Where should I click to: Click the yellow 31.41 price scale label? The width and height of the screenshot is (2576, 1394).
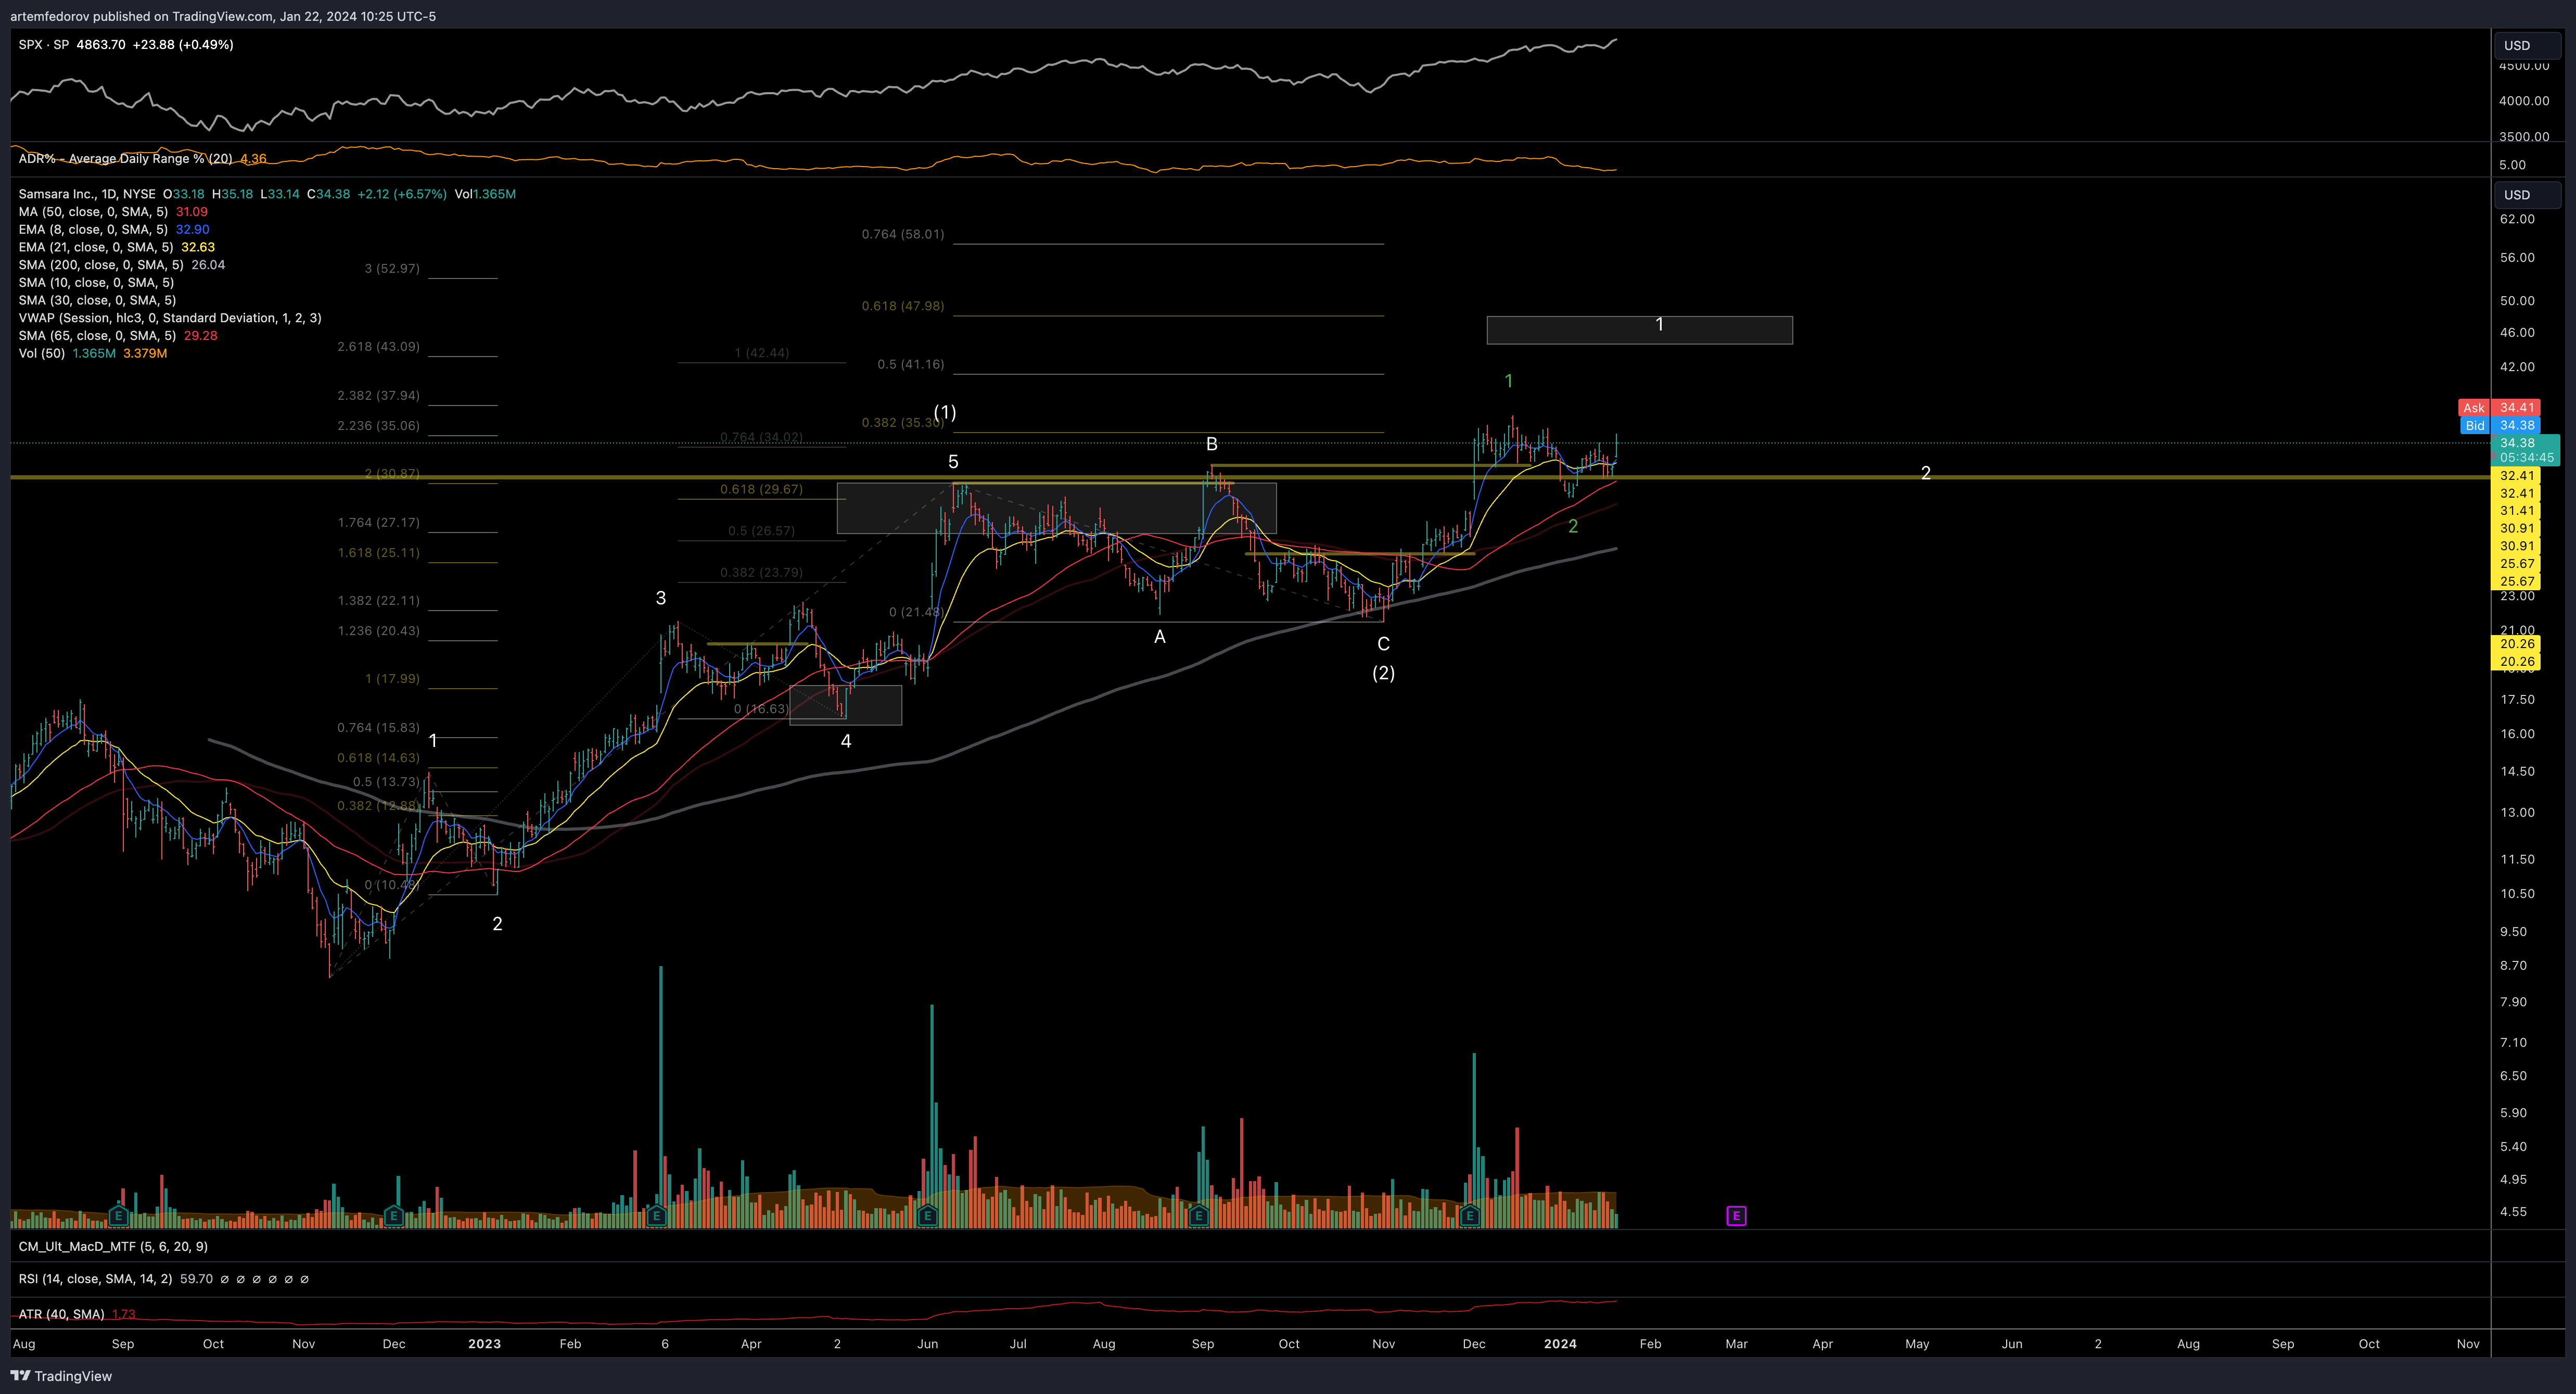pos(2517,511)
